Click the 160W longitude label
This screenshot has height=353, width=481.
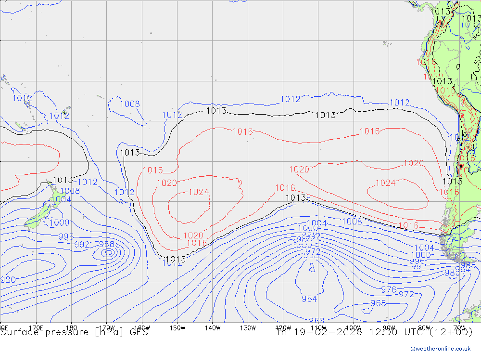tap(142, 328)
